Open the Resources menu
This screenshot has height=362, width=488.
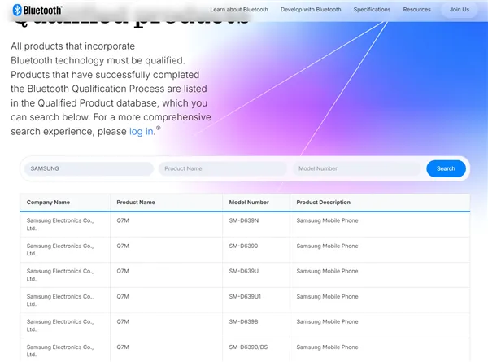(x=416, y=10)
